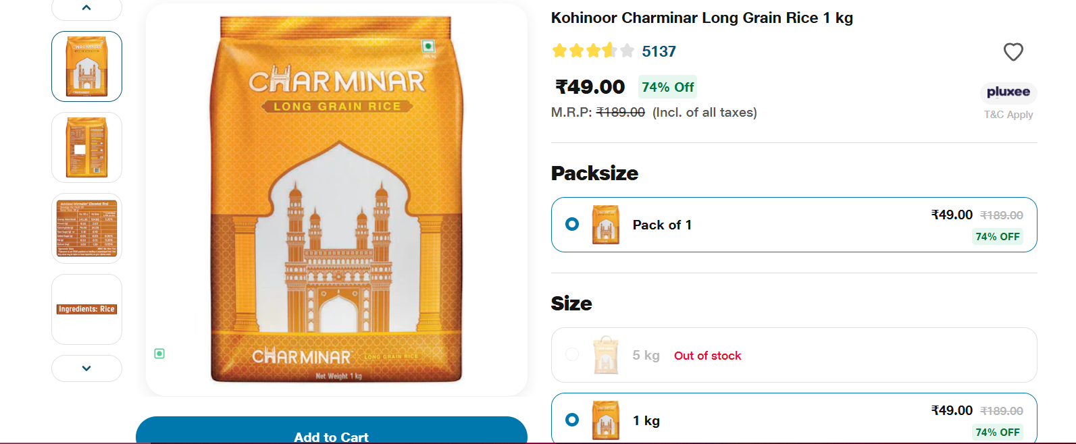Viewport: 1076px width, 444px height.
Task: Select the Pack of 1 radio button
Action: pos(572,224)
